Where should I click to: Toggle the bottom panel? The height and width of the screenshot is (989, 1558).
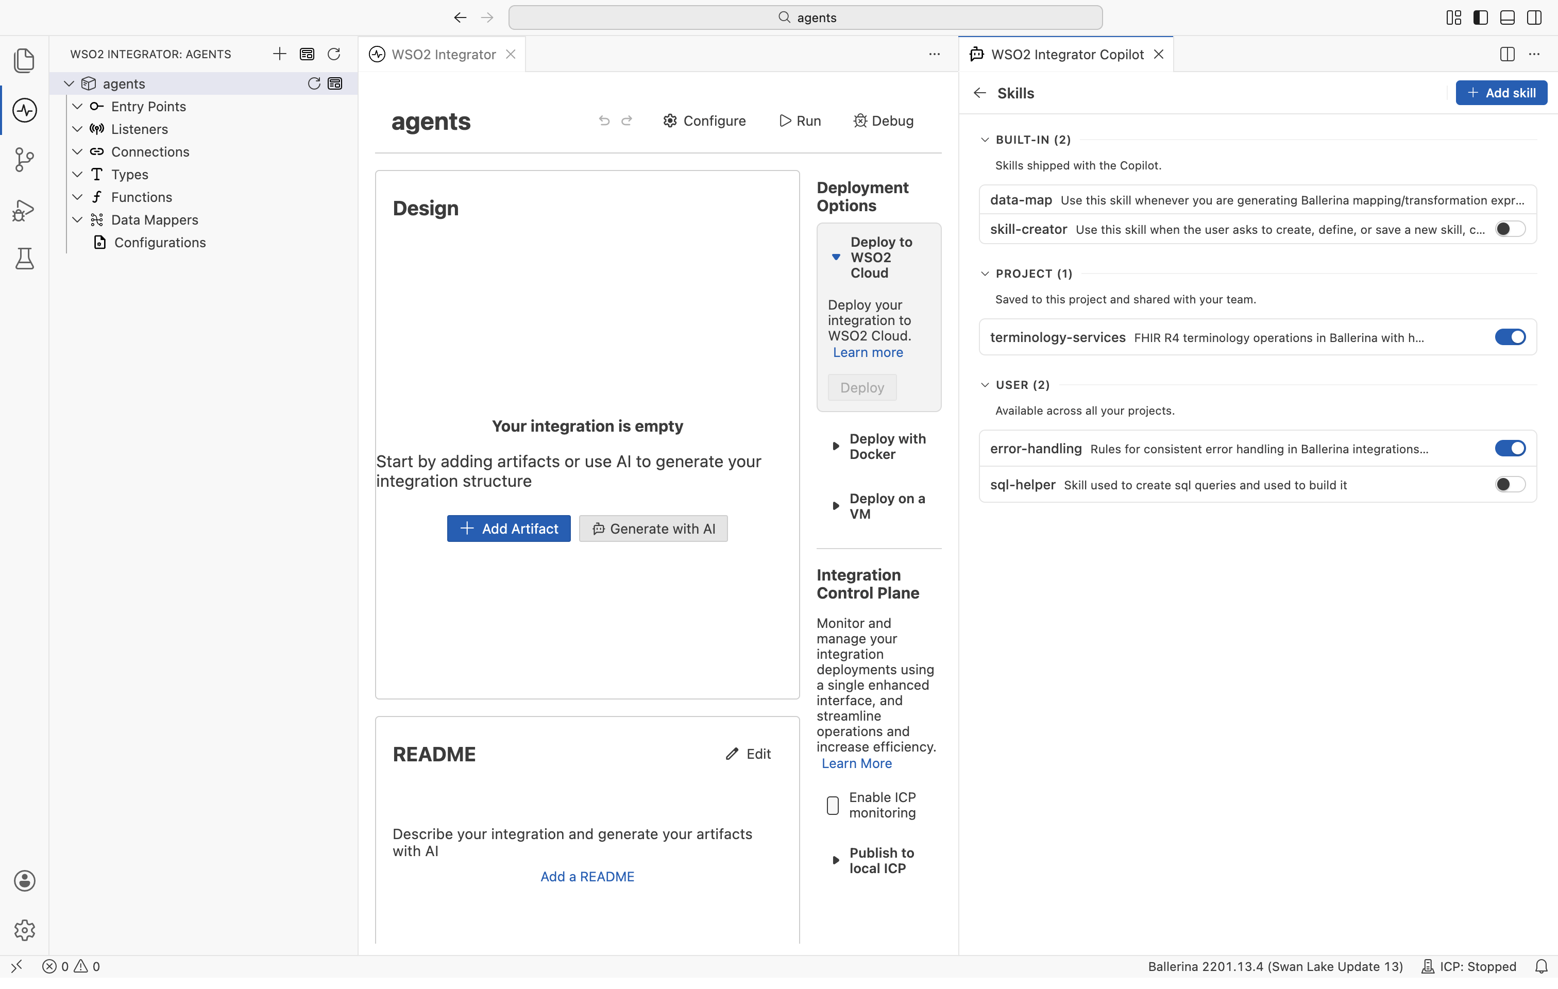pos(1507,18)
